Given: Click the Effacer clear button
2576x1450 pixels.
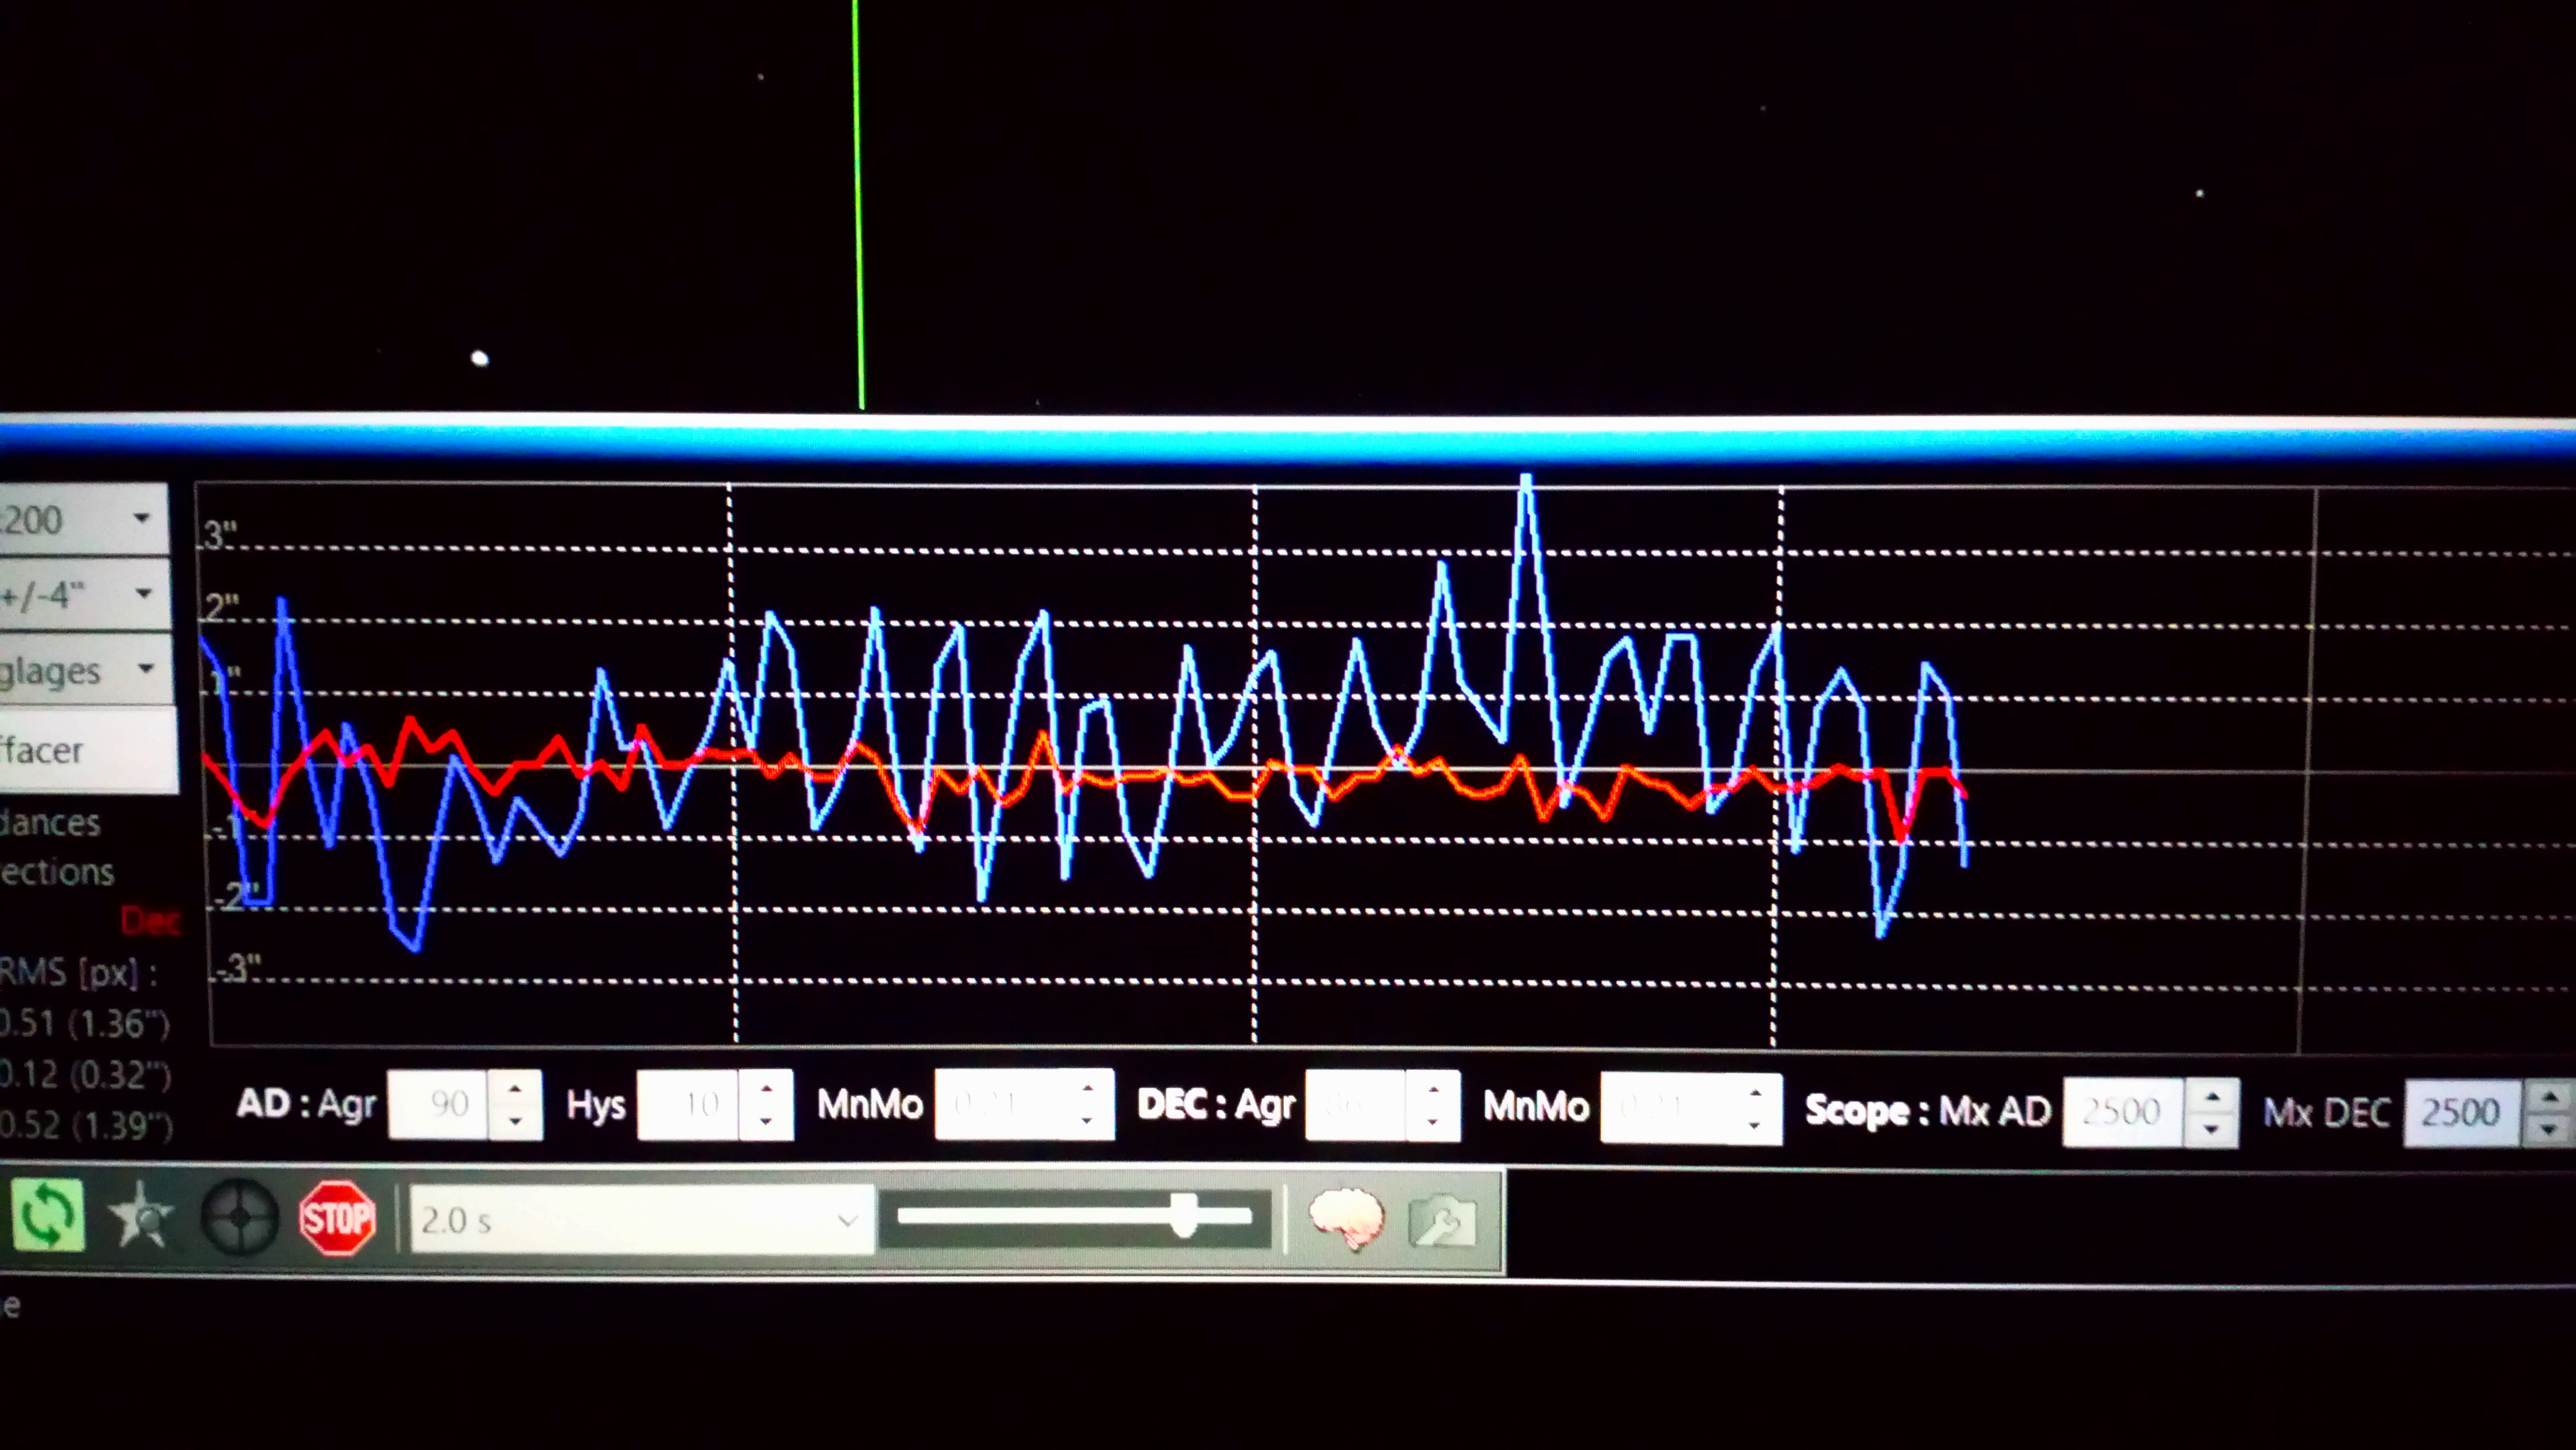Looking at the screenshot, I should [x=80, y=749].
